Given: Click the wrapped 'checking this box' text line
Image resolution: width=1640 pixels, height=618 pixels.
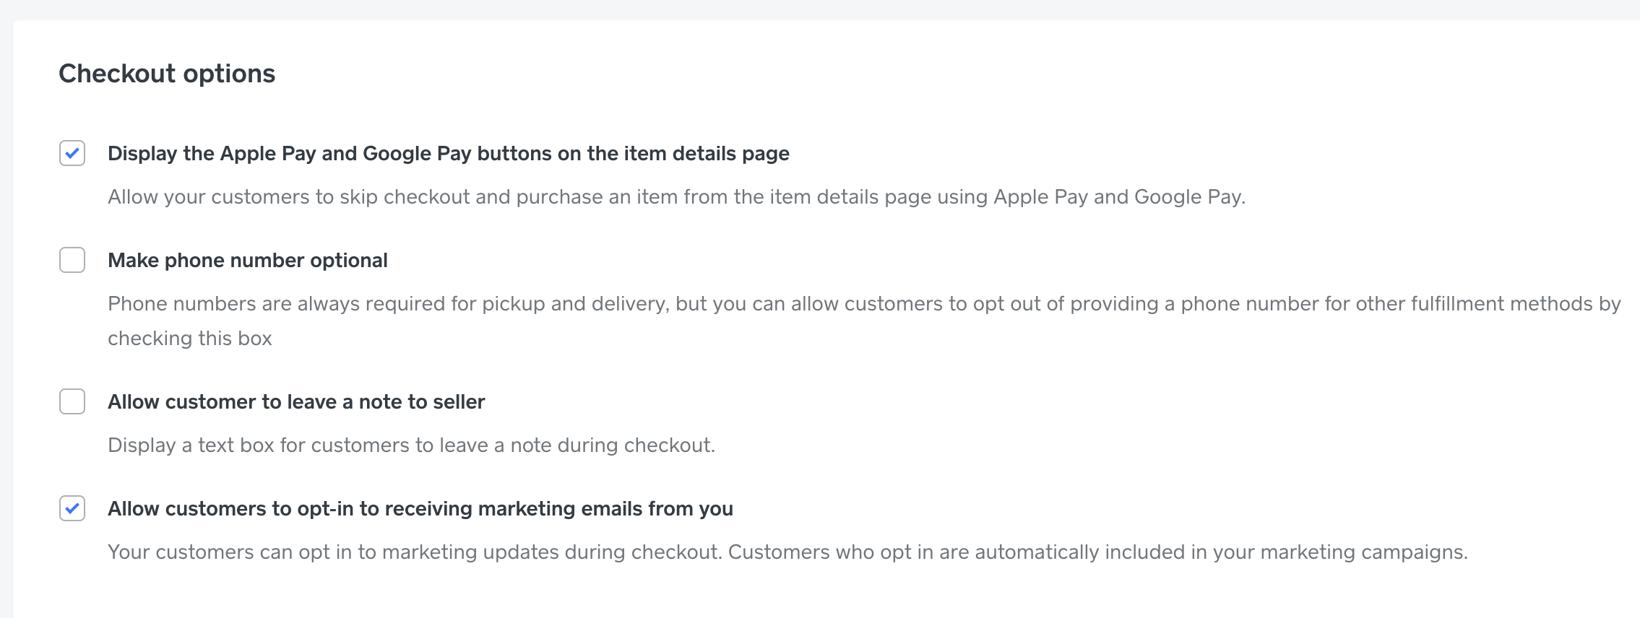Looking at the screenshot, I should tap(190, 339).
